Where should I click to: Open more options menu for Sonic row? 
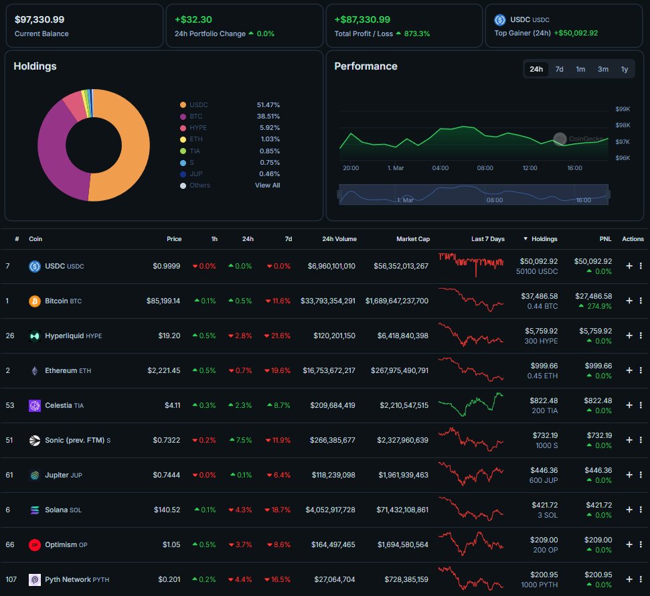[641, 440]
